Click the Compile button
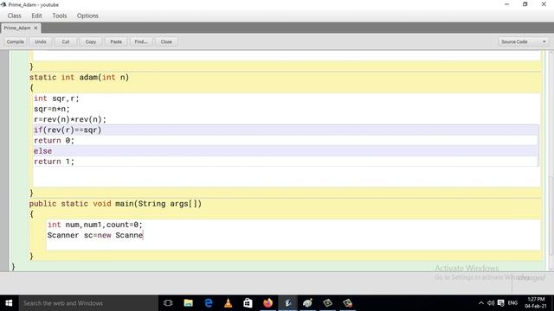The height and width of the screenshot is (311, 554). (x=16, y=41)
